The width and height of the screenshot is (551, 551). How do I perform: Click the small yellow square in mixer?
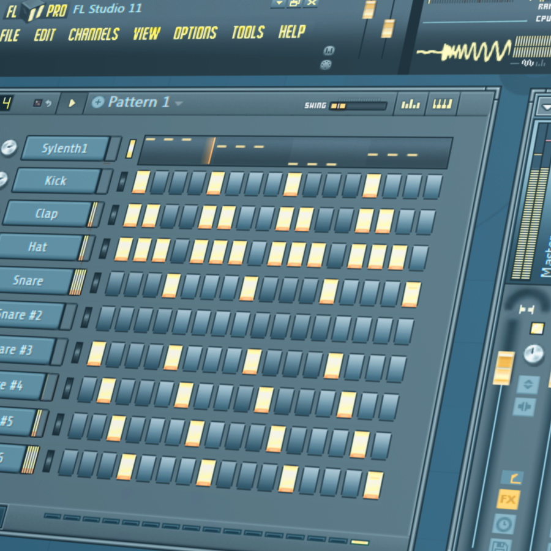tap(537, 329)
